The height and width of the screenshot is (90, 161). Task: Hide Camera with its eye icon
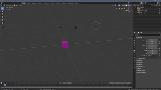click(159, 10)
